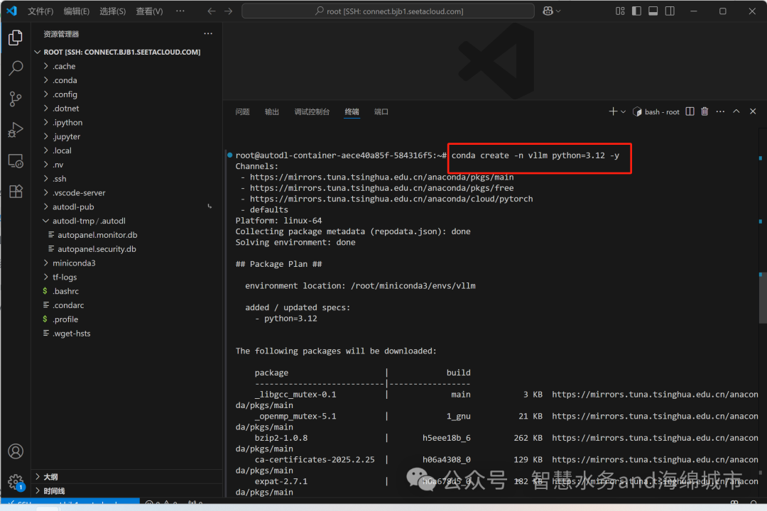Switch to the 输出 panel tab

point(271,112)
